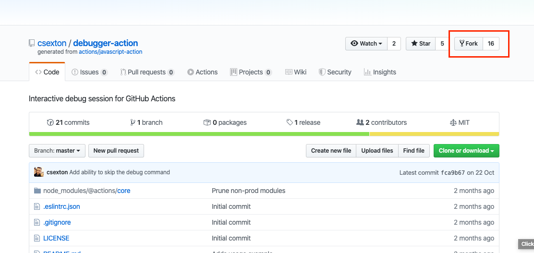The image size is (534, 253).
Task: View the 0 packages page
Action: click(225, 122)
